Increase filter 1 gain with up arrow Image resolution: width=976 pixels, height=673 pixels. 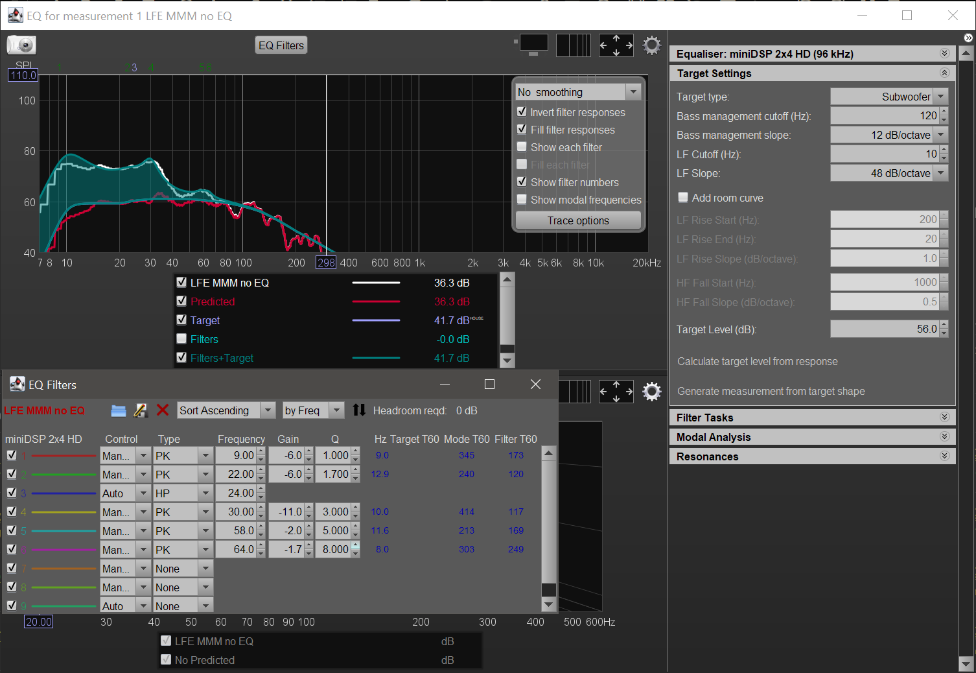(308, 452)
